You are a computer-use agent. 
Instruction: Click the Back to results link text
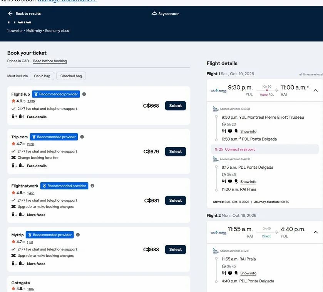click(28, 13)
